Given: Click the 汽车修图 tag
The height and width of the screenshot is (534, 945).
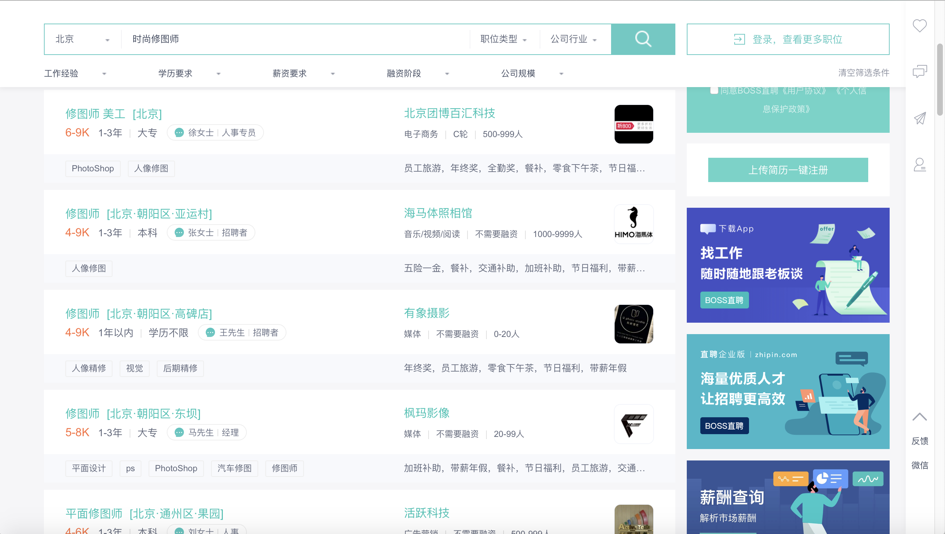Looking at the screenshot, I should pyautogui.click(x=234, y=468).
